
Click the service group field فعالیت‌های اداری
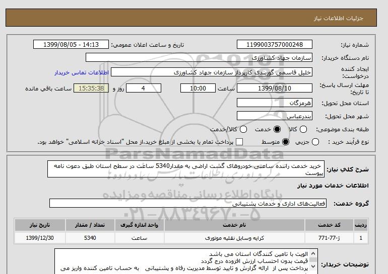188,203
